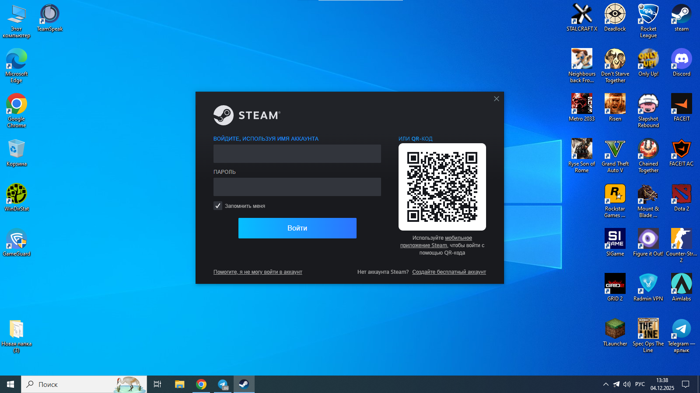Open the Risen game shortcut
The width and height of the screenshot is (700, 393).
[615, 107]
